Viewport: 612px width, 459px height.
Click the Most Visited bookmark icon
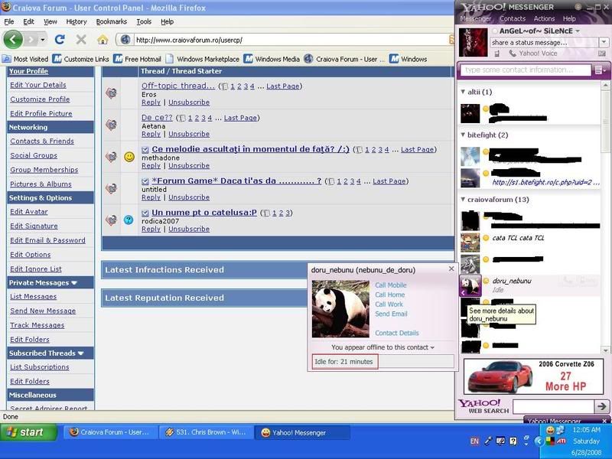pyautogui.click(x=7, y=59)
